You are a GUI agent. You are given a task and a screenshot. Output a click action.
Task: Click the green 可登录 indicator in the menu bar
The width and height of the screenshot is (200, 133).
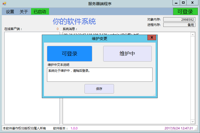[x=185, y=12]
